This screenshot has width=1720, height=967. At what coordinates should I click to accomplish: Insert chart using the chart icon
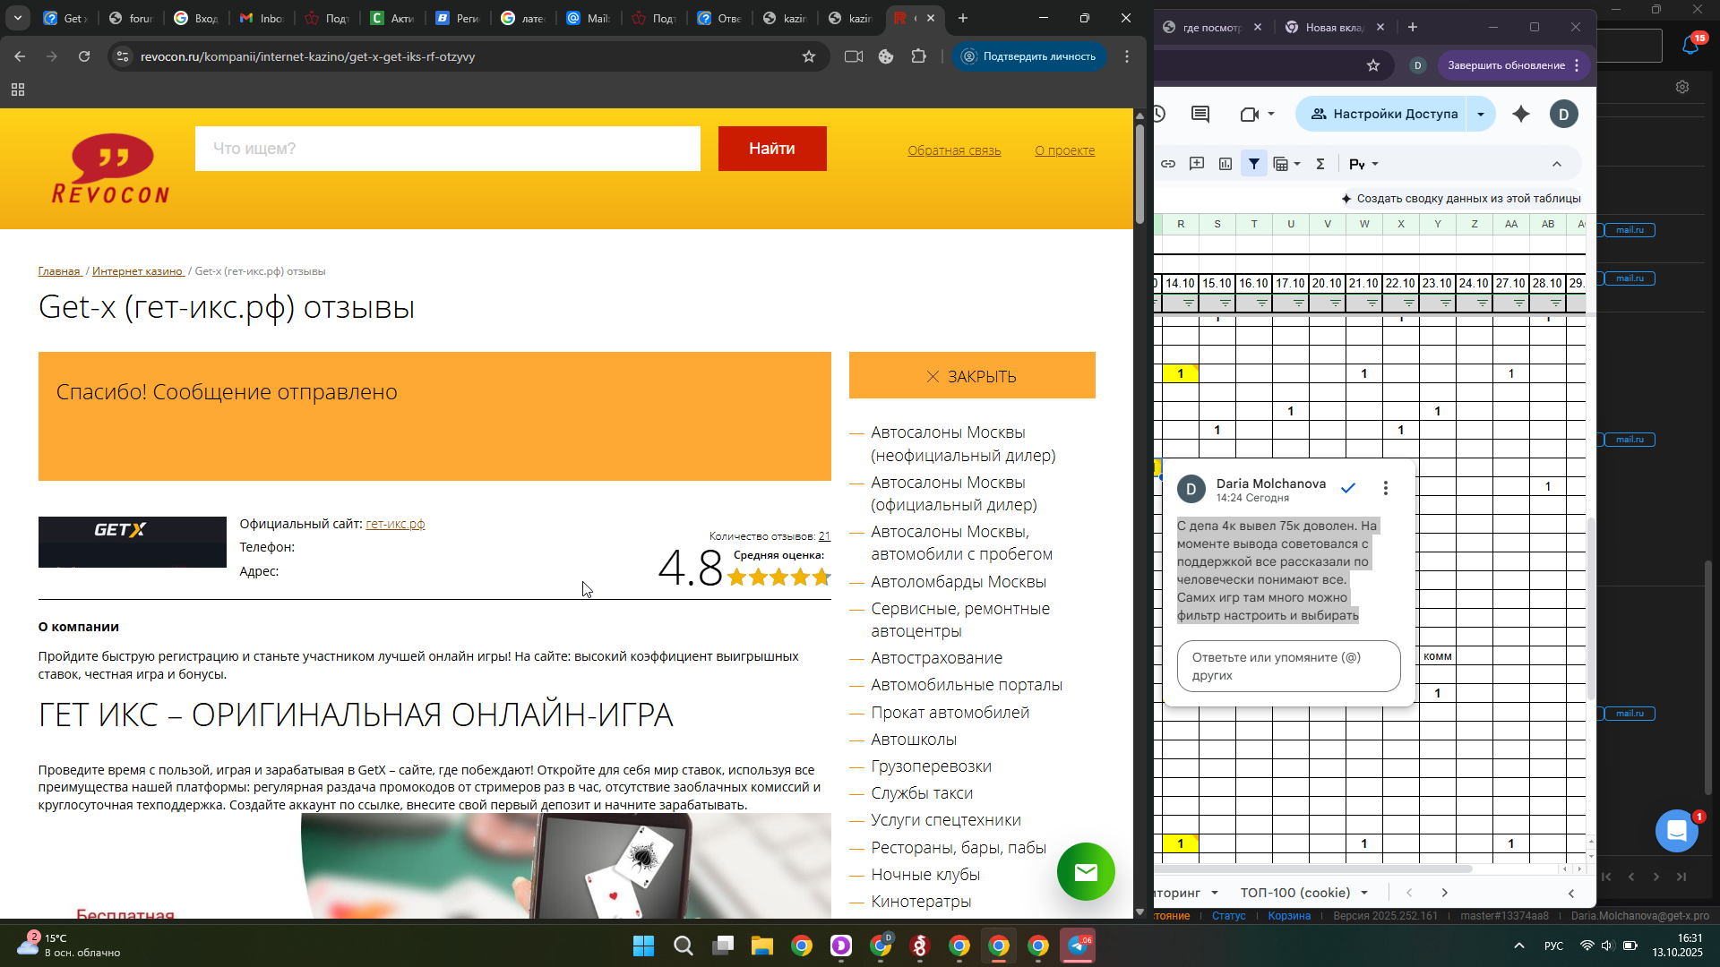point(1225,164)
